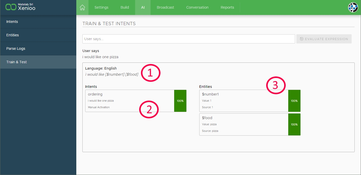Open Parse Logs in the sidebar
Screen dimensions: 361x175
click(x=16, y=49)
